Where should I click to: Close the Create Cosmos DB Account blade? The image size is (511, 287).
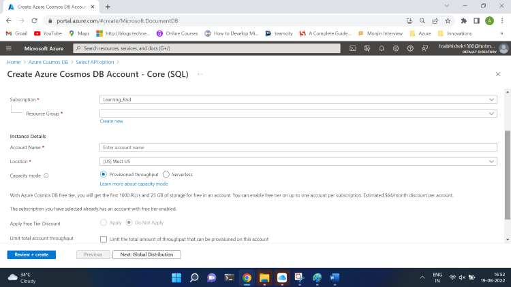(x=498, y=74)
